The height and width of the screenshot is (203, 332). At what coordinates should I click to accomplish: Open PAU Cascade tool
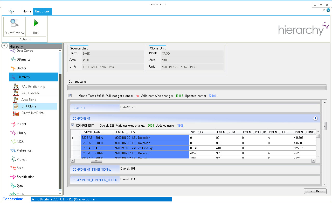click(30, 93)
